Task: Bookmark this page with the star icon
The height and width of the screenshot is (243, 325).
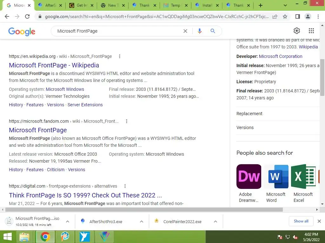Action: [x=285, y=16]
